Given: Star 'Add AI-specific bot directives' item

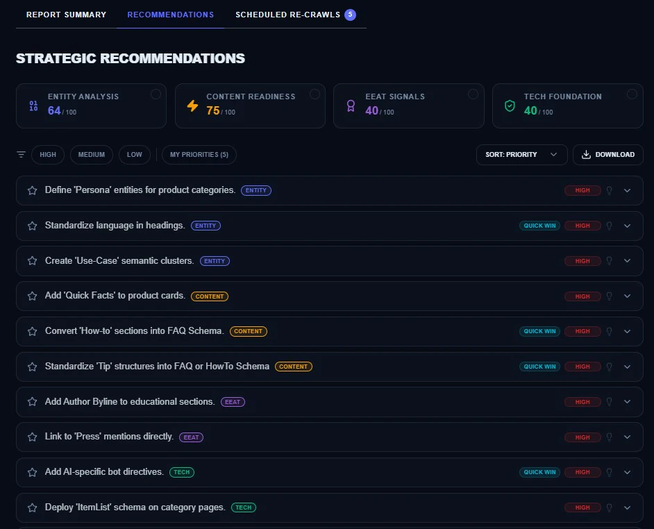Looking at the screenshot, I should (32, 472).
